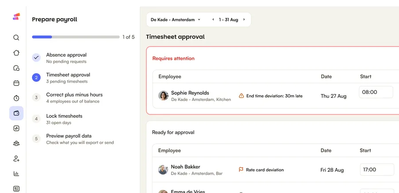Click the '31 open days' subtitle

[59, 123]
